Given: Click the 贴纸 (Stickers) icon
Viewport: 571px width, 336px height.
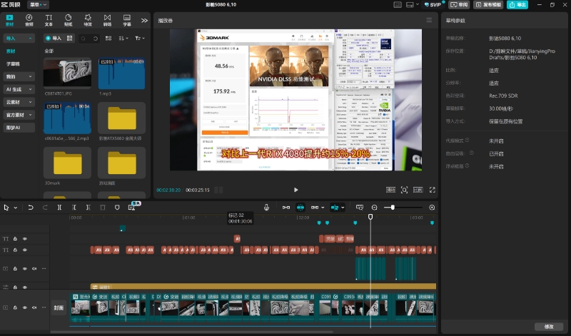Looking at the screenshot, I should (69, 19).
